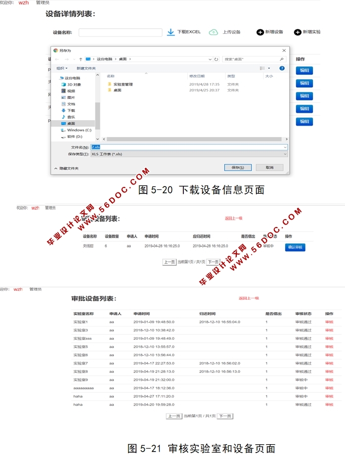Sort the file list by 修改日期 column
Screen dimensions: 345x461
[197, 76]
